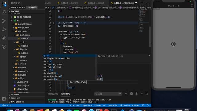Click the New Terminal plus icon
This screenshot has height=111, width=197.
(x=126, y=94)
